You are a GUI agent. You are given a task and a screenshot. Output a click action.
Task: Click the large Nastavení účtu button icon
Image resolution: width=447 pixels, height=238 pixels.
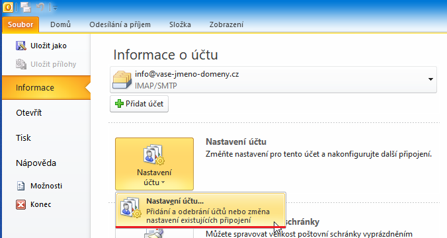pyautogui.click(x=154, y=155)
